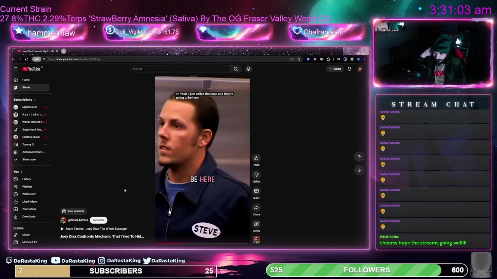The height and width of the screenshot is (279, 497).
Task: Click the WEEDTRONIX username in stream chat
Action: (x=389, y=237)
